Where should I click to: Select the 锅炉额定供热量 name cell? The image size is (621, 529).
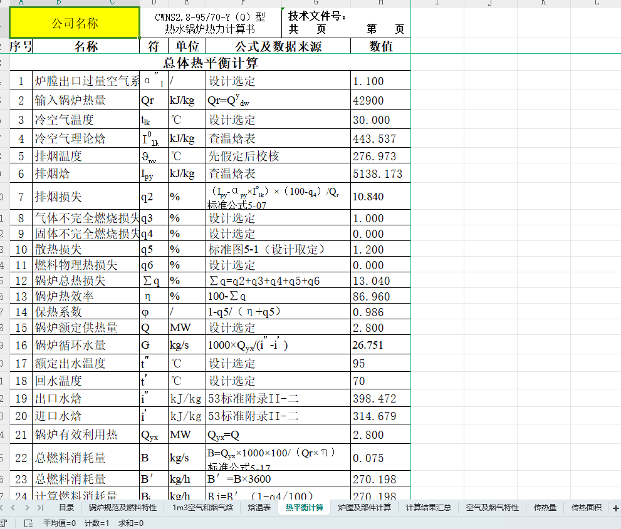click(86, 327)
